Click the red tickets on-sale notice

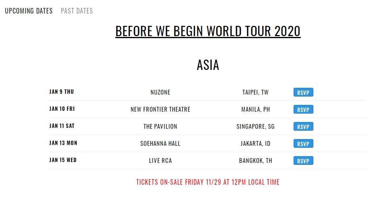pyautogui.click(x=208, y=182)
